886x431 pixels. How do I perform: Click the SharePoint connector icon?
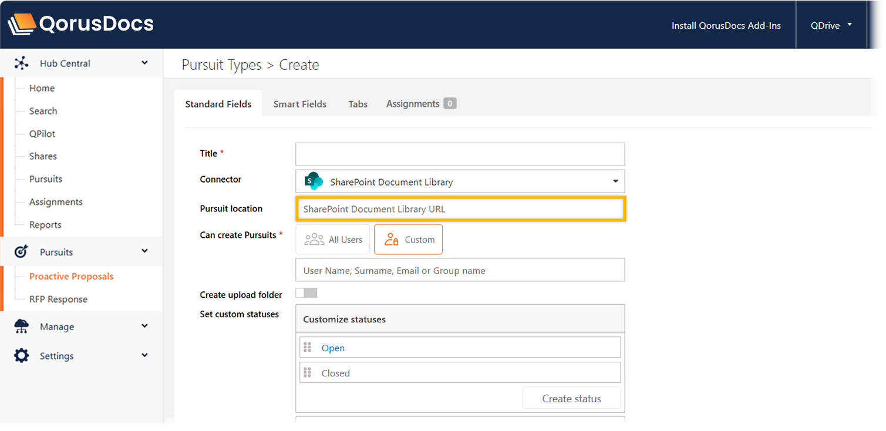(314, 181)
